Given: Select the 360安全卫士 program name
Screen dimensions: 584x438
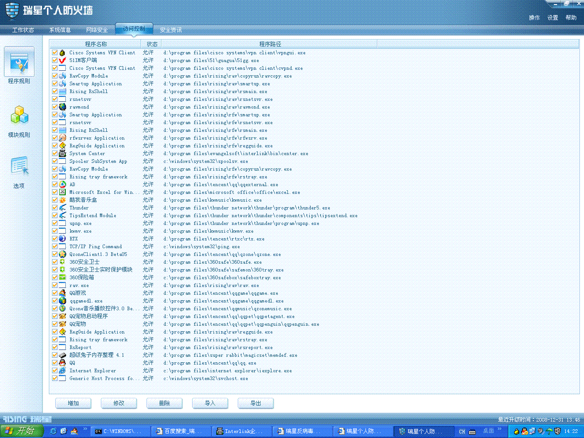Looking at the screenshot, I should (x=84, y=262).
